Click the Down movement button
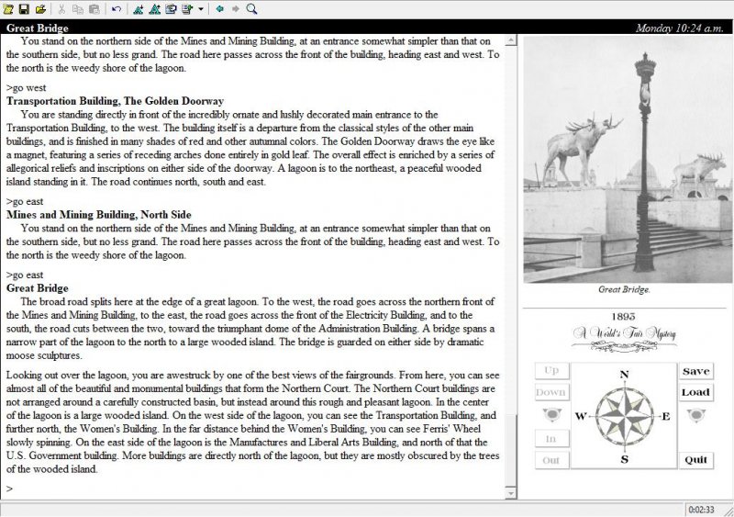The height and width of the screenshot is (517, 734). pyautogui.click(x=552, y=392)
